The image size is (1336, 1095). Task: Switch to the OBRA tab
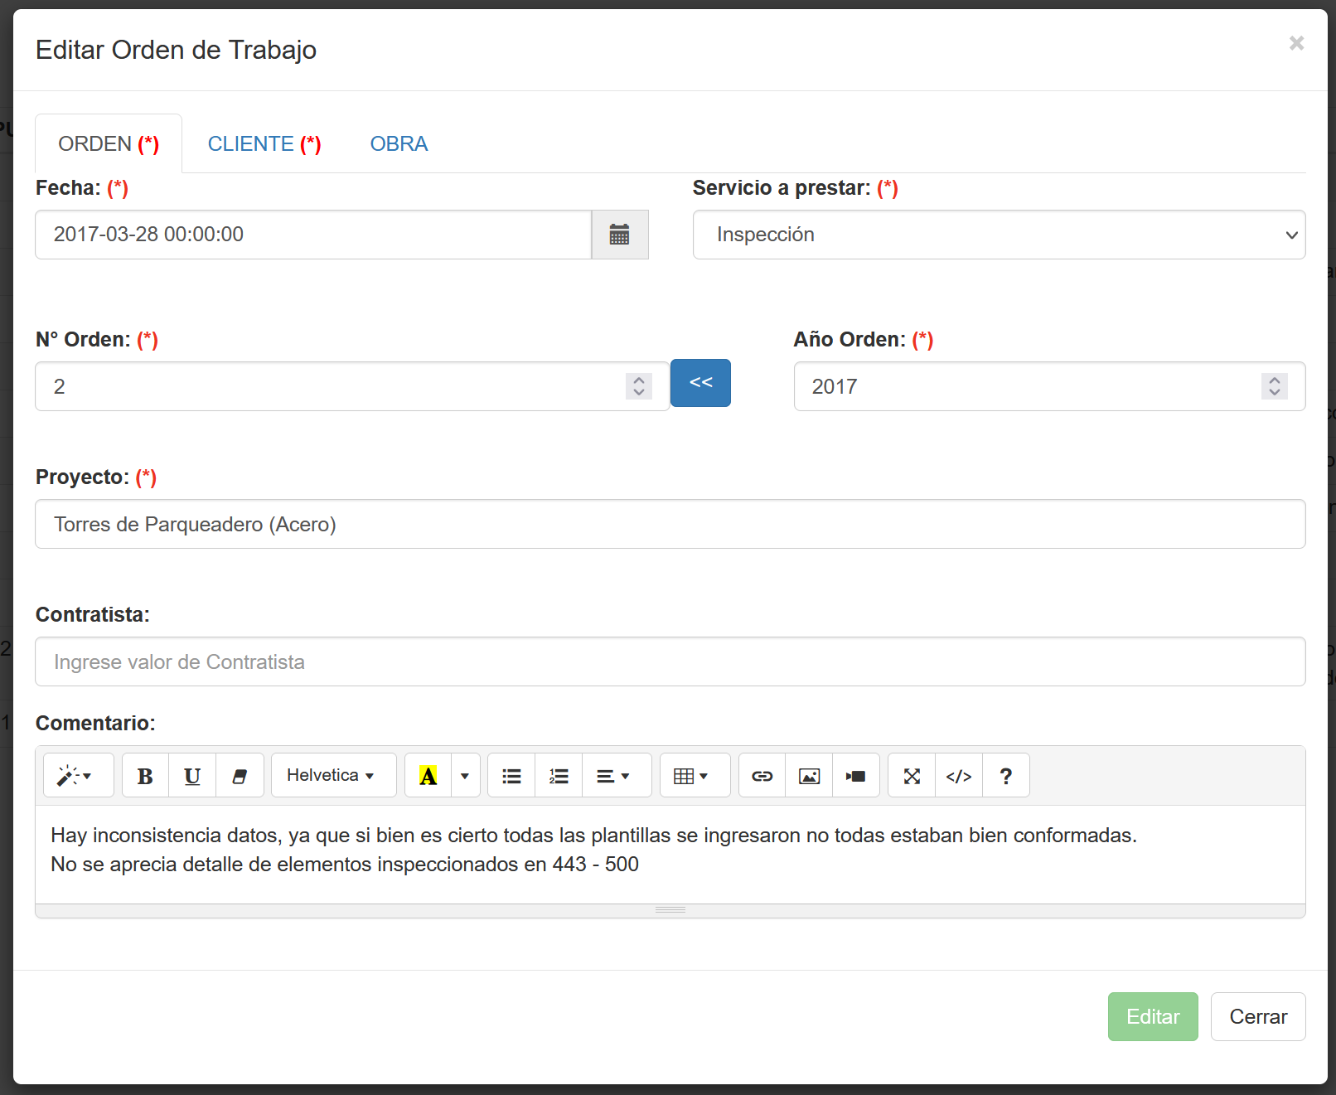pos(399,144)
